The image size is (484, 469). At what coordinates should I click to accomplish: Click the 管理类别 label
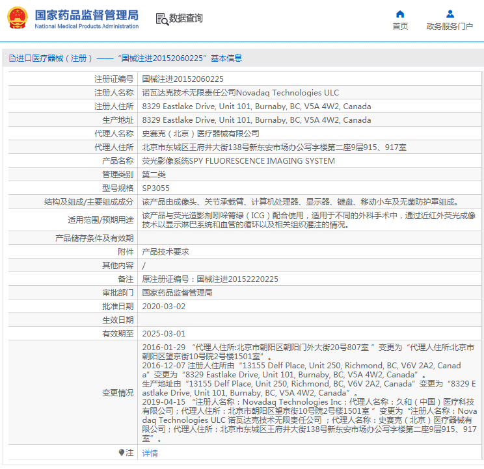pyautogui.click(x=118, y=175)
